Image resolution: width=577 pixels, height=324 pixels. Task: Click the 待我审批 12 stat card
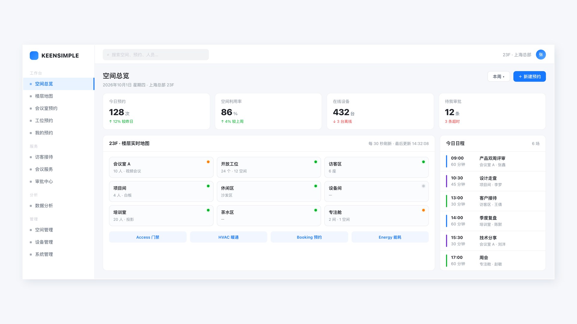coord(492,111)
